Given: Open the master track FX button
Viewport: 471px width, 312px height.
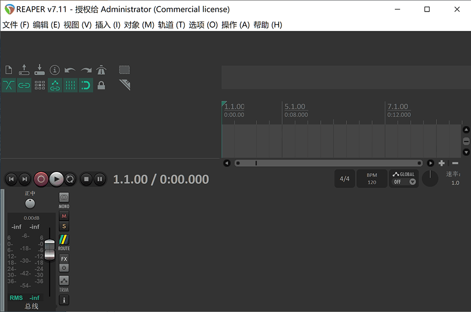Looking at the screenshot, I should coord(64,259).
